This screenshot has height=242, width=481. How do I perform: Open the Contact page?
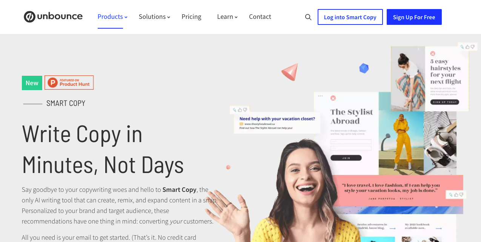point(260,17)
